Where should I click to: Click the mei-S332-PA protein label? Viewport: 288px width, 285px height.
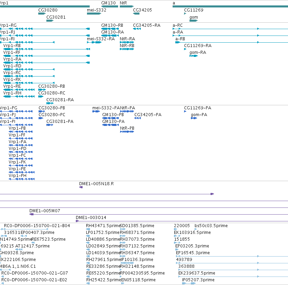[x=106, y=108]
